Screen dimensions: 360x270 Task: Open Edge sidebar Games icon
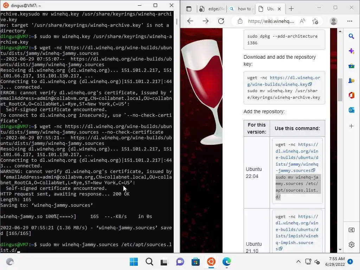tap(351, 81)
